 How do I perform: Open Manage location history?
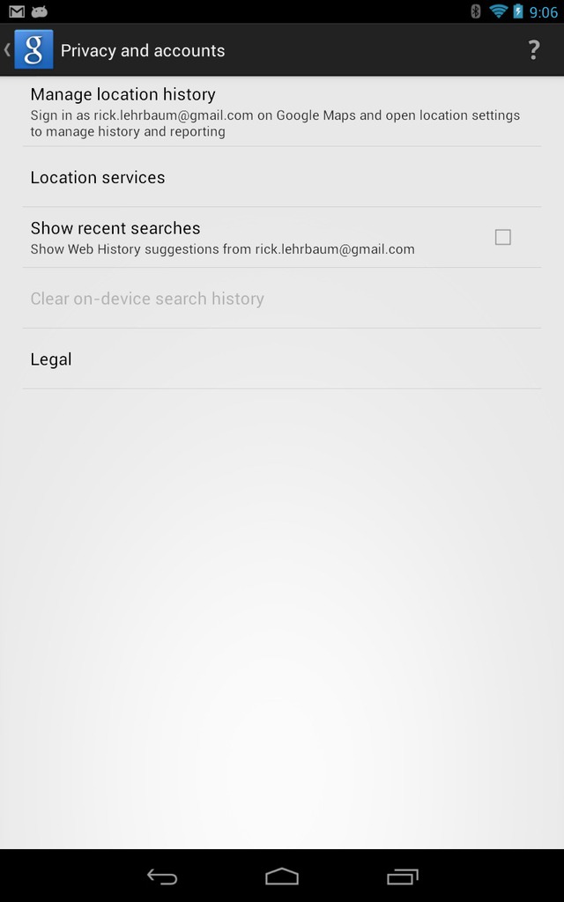282,112
